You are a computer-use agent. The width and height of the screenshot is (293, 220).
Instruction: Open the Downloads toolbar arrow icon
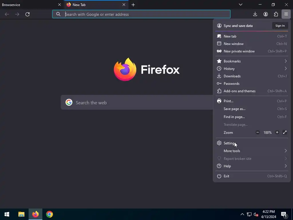[x=255, y=14]
